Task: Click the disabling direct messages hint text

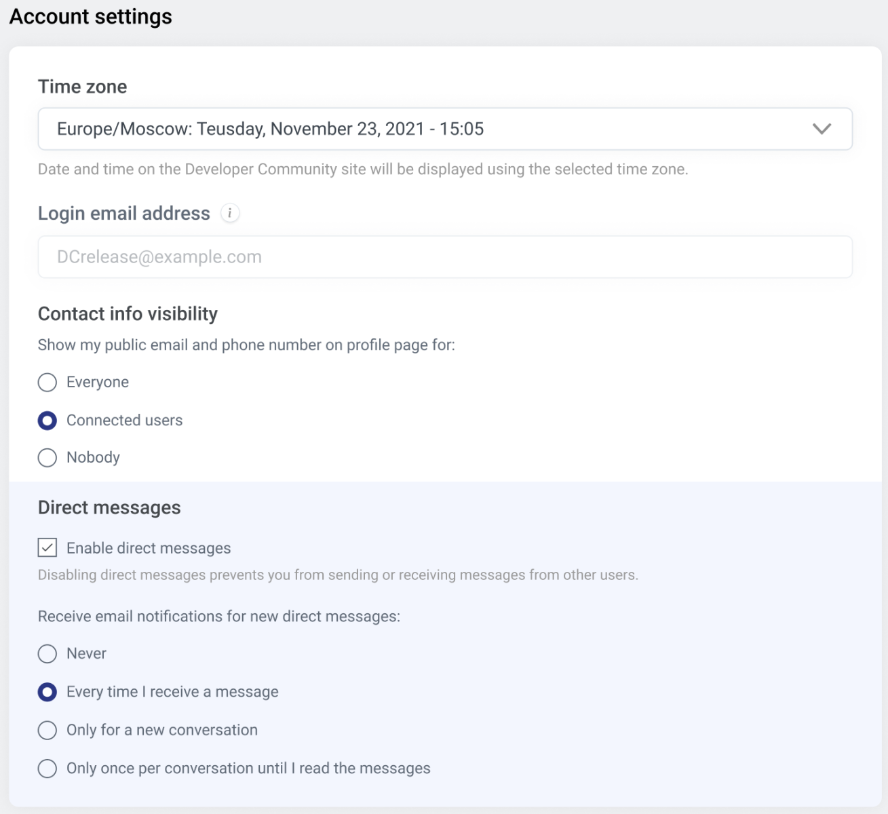Action: pos(338,575)
